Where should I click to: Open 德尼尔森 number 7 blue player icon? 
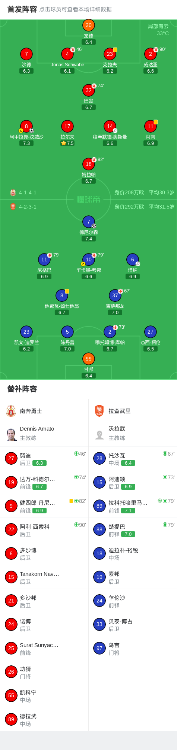point(89,222)
